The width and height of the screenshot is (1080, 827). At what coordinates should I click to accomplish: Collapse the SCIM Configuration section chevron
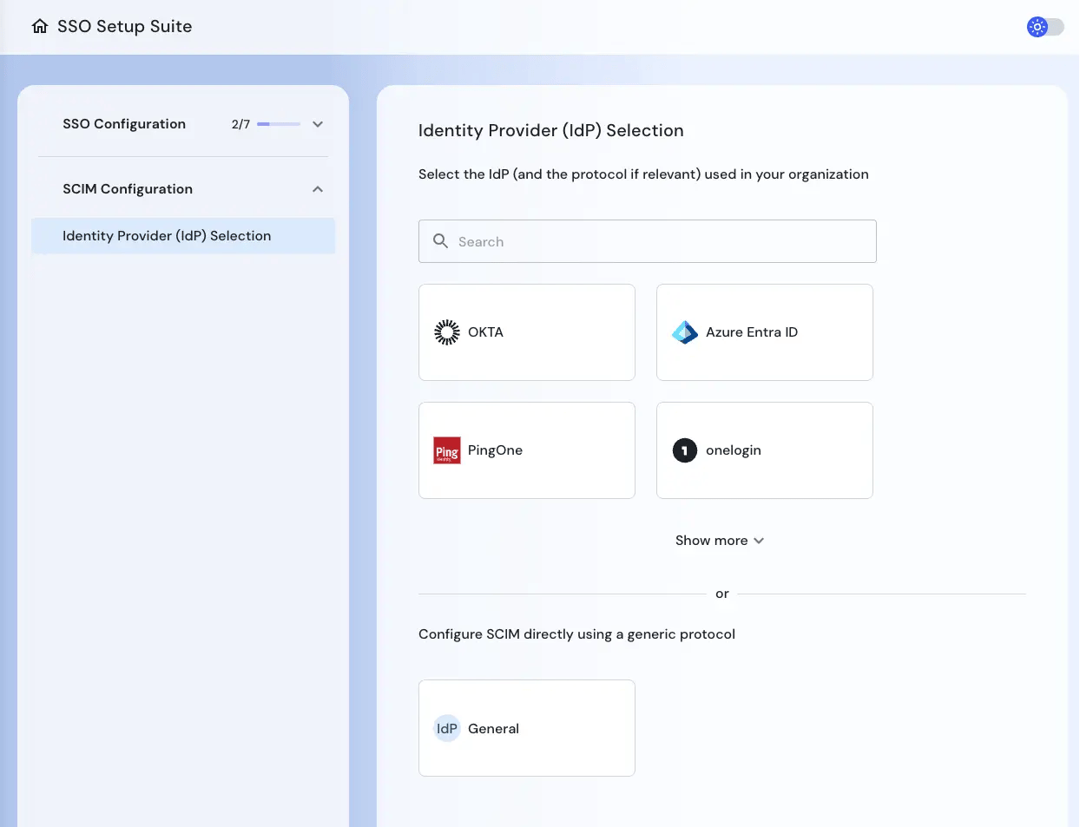[318, 189]
